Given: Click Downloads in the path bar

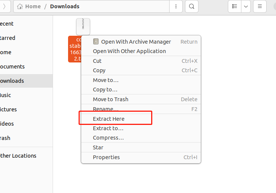Looking at the screenshot, I should 65,6.
